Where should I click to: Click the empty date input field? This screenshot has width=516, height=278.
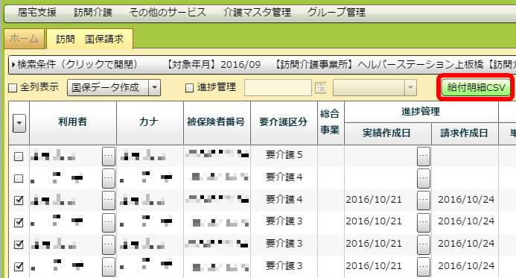click(x=278, y=88)
